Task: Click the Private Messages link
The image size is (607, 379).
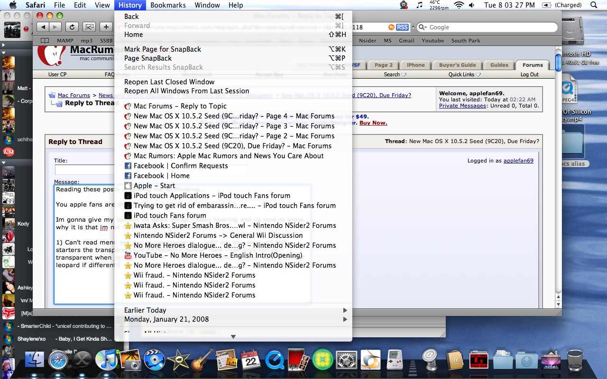Action: pyautogui.click(x=462, y=106)
